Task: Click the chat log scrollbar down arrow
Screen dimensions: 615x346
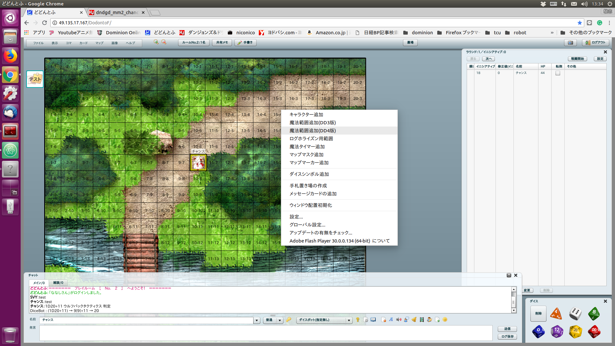Action: (514, 310)
